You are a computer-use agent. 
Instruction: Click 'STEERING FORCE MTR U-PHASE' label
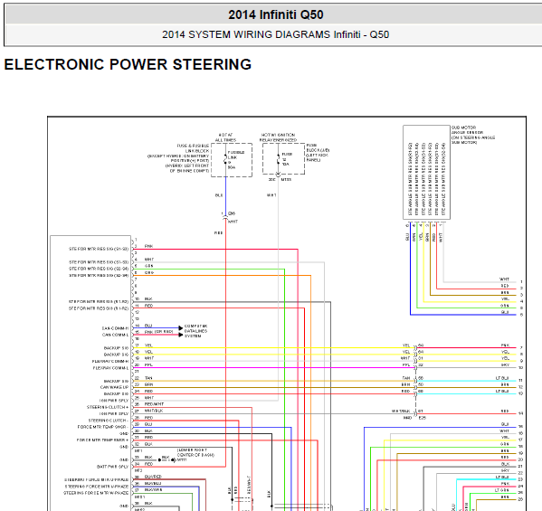pos(96,480)
